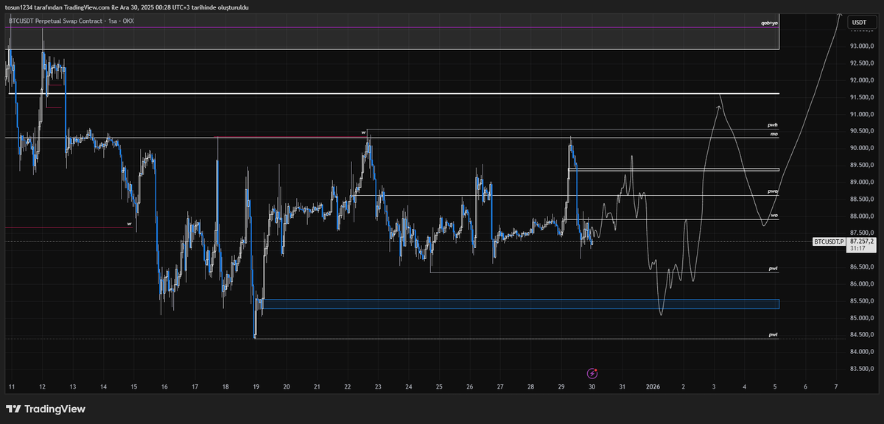The height and width of the screenshot is (424, 884).
Task: Select the pwo line label
Action: [773, 191]
